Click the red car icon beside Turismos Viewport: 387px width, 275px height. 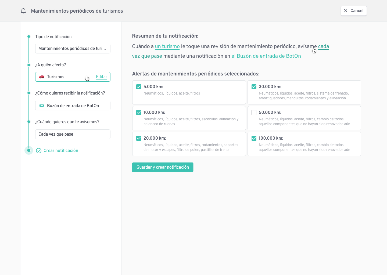41,77
